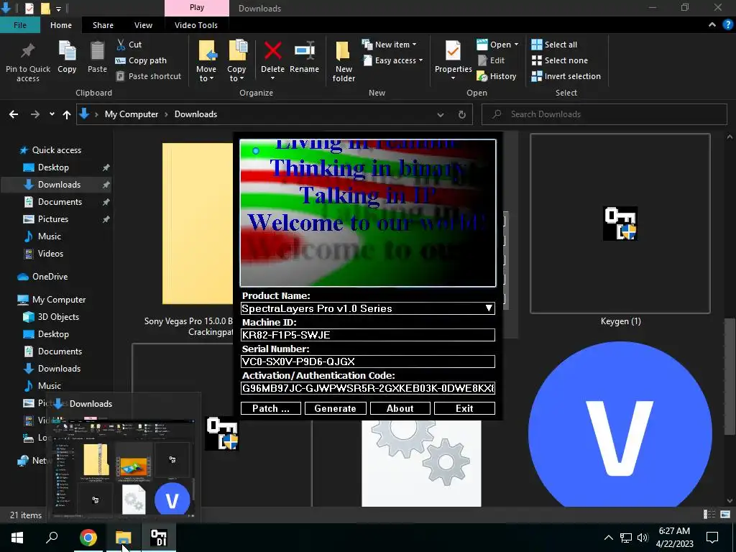Image resolution: width=736 pixels, height=552 pixels.
Task: Click Generate button in keygen
Action: point(335,408)
